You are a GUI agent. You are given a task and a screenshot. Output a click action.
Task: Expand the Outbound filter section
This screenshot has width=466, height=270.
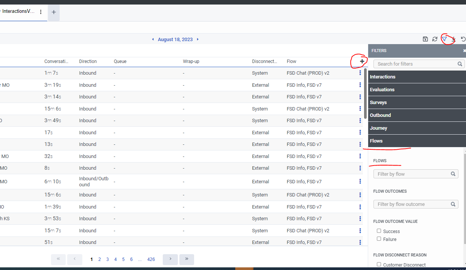click(417, 115)
